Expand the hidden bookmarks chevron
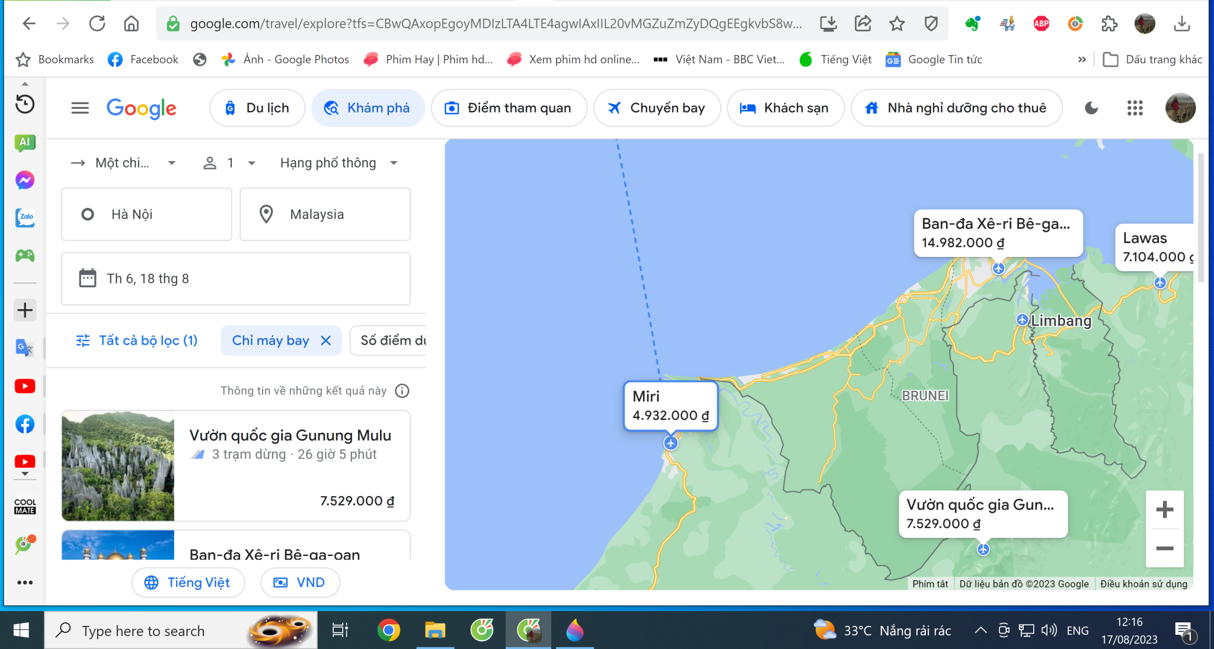Viewport: 1214px width, 649px height. (x=1082, y=59)
